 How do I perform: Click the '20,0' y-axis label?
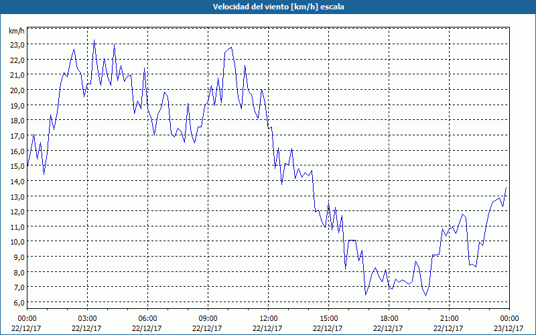pyautogui.click(x=17, y=90)
